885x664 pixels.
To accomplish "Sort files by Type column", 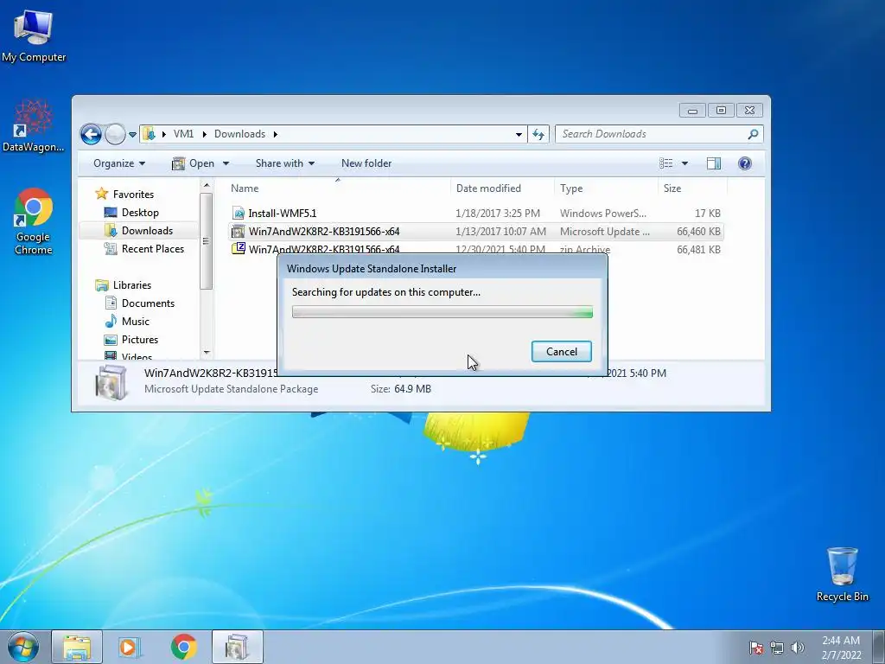I will pos(606,188).
